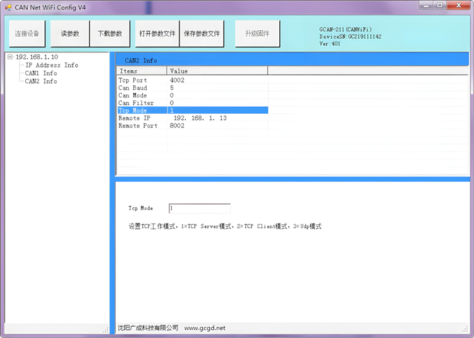Click the 连接设备 connect device button

tap(27, 33)
